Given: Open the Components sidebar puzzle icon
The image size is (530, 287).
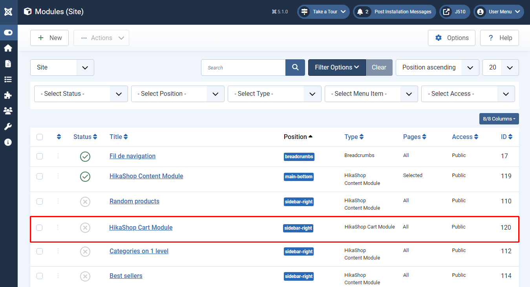Looking at the screenshot, I should click(8, 95).
